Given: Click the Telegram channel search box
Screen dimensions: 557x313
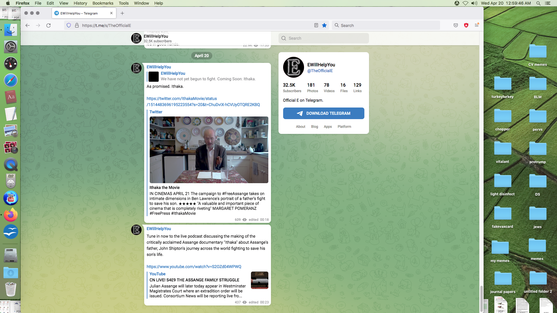Looking at the screenshot, I should pyautogui.click(x=324, y=38).
